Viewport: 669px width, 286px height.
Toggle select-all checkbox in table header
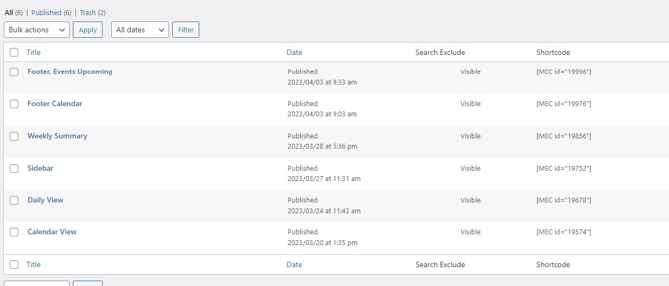[14, 52]
